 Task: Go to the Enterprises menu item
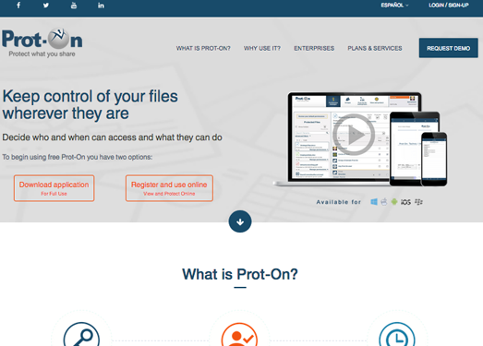click(x=314, y=48)
